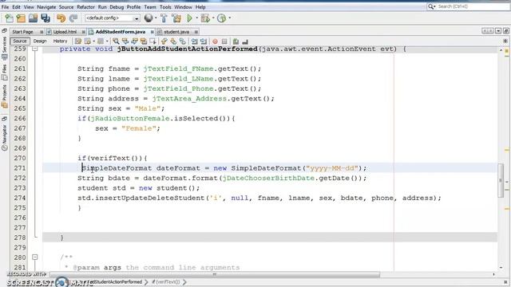The image size is (511, 287).
Task: Open dropdown arrow beside Profile icon
Action: [229, 18]
